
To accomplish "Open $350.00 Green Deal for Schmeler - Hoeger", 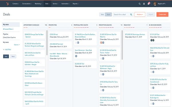I will [32, 63].
